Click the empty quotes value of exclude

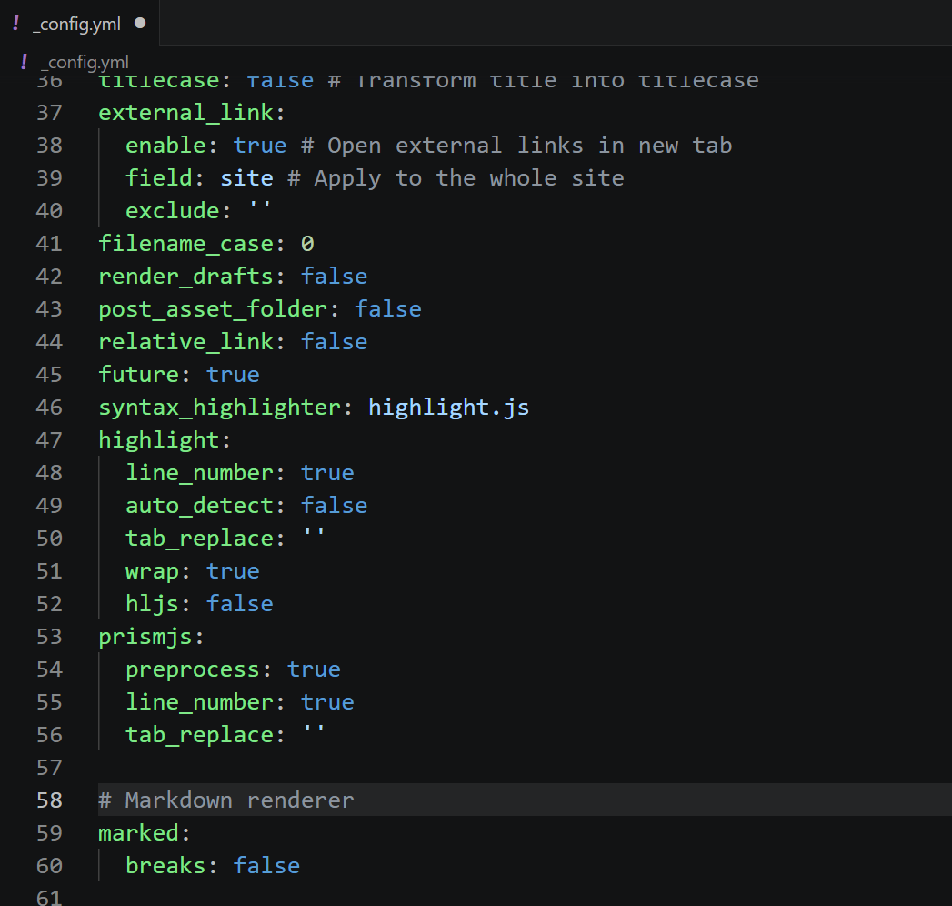click(260, 211)
